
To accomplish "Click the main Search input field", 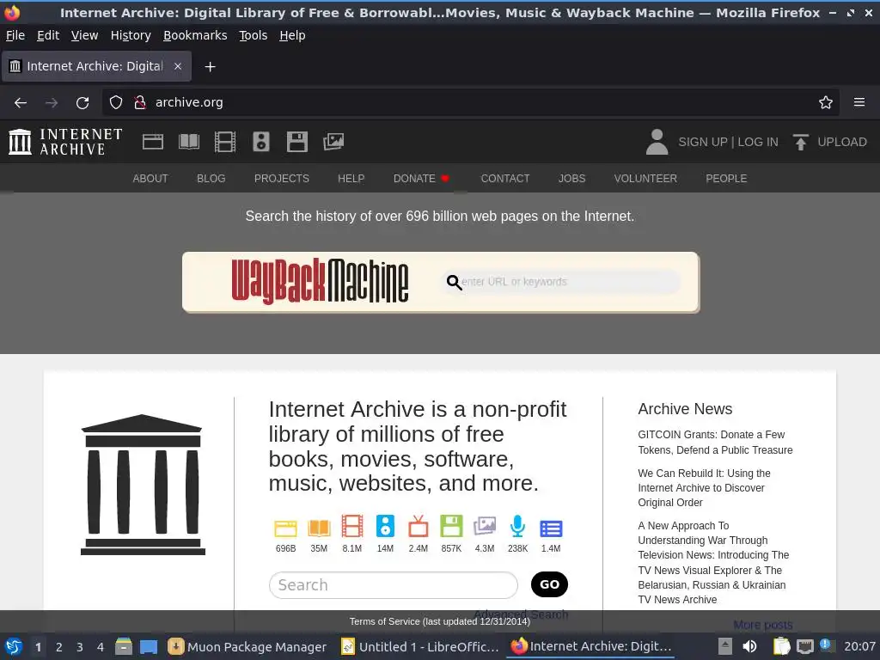I will click(x=394, y=585).
